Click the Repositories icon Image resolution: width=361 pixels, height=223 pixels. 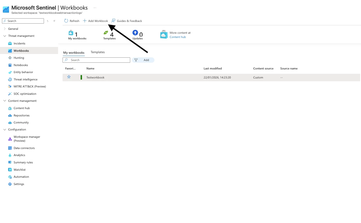(x=10, y=115)
